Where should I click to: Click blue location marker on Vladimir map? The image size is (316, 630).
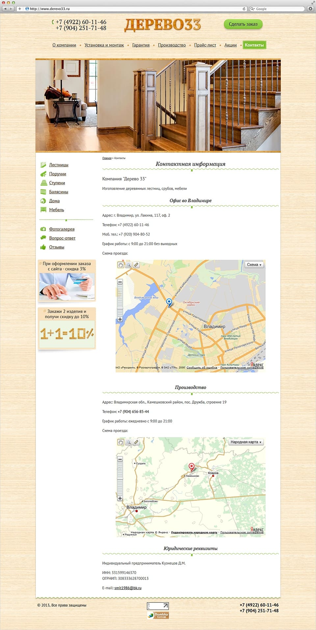(169, 302)
